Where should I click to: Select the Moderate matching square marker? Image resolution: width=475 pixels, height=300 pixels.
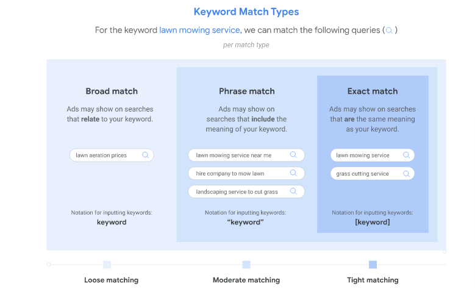246,265
